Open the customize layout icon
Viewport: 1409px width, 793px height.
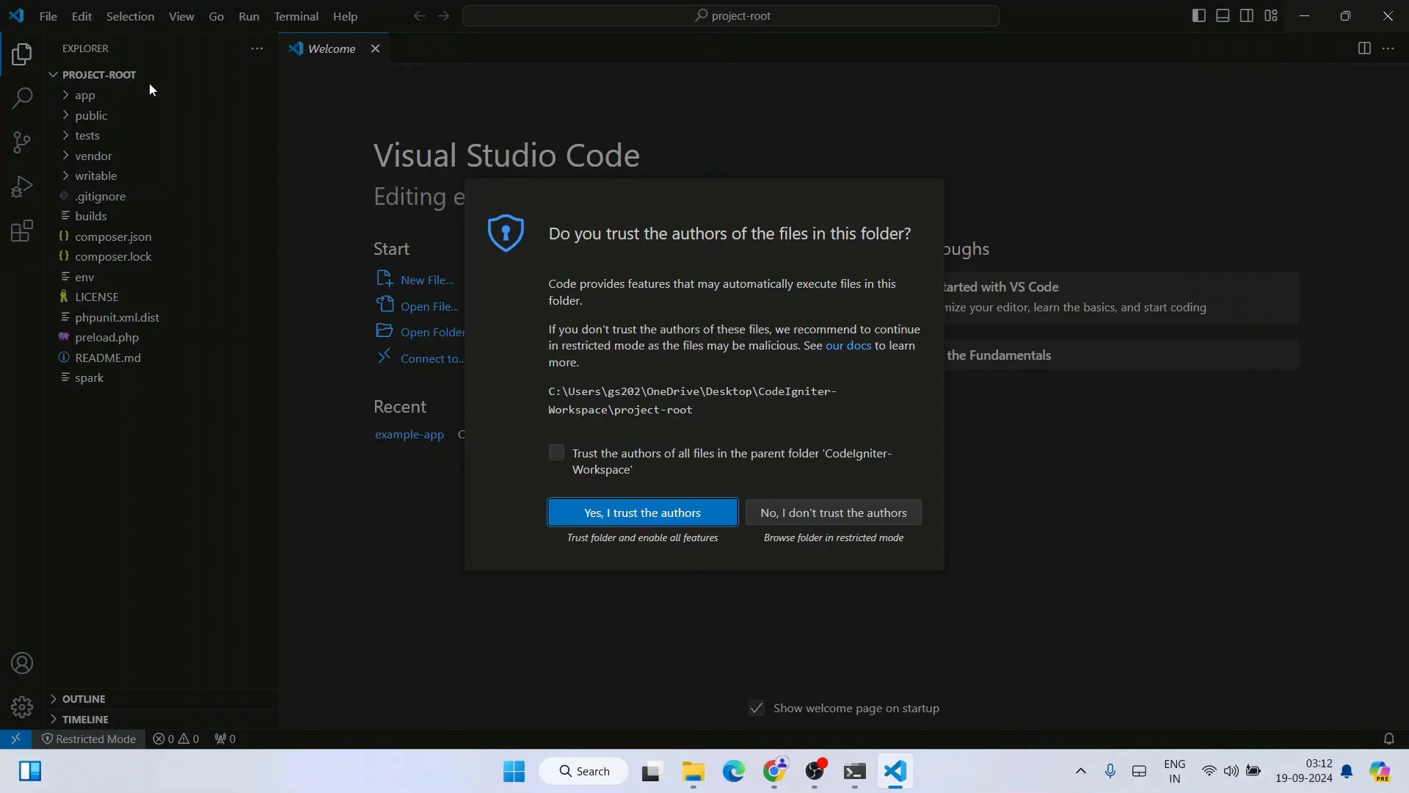tap(1271, 15)
